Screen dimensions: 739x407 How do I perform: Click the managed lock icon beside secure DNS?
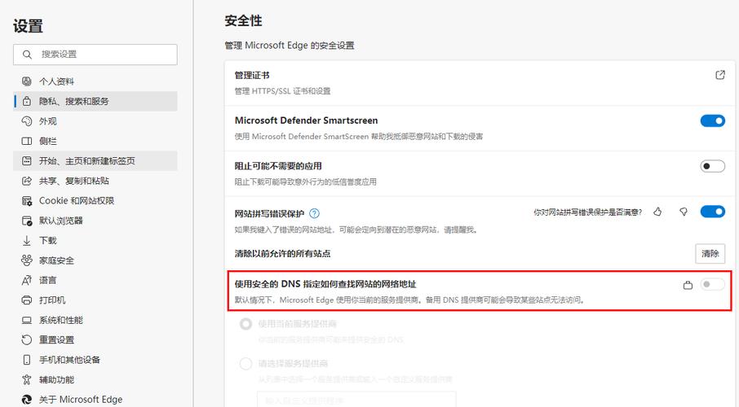point(688,285)
